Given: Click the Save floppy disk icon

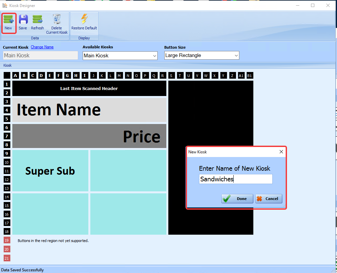Looking at the screenshot, I should pos(23,19).
